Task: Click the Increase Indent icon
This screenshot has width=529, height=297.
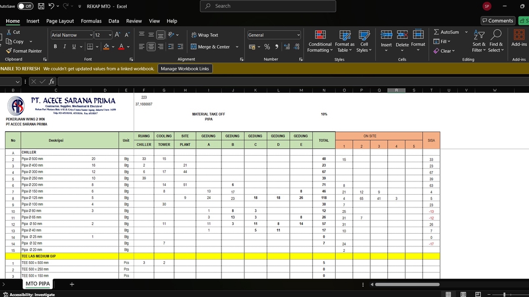Action: coord(181,46)
